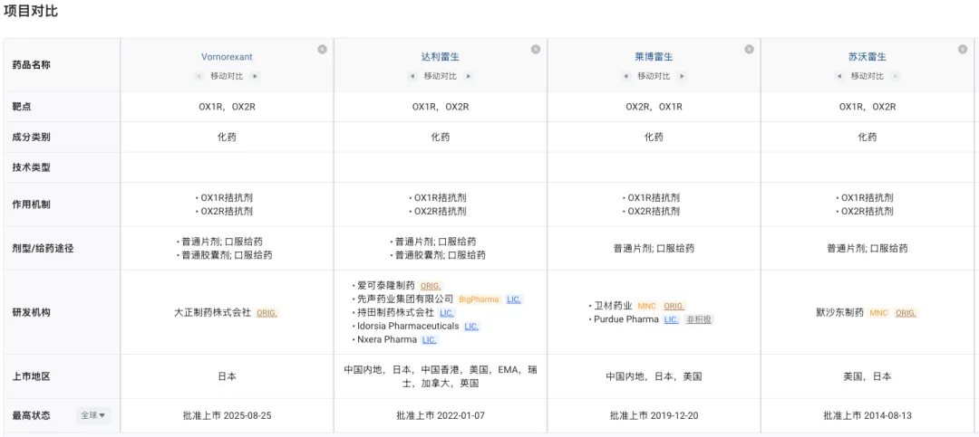979x437 pixels.
Task: Remove the Vornorexant column with its close icon
Action: pos(322,50)
